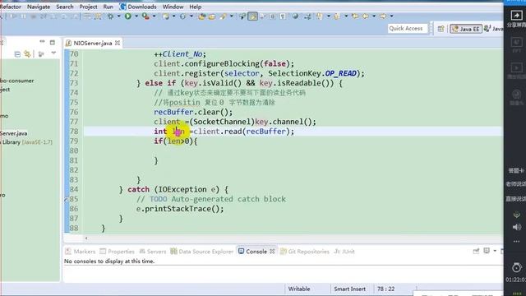This screenshot has width=526, height=296.
Task: Open the dropdown arrow next to Forward navigation
Action: (391, 16)
